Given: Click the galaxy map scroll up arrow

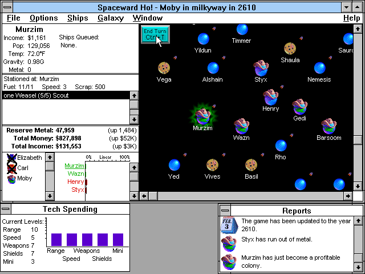Looking at the screenshot, I should point(358,29).
